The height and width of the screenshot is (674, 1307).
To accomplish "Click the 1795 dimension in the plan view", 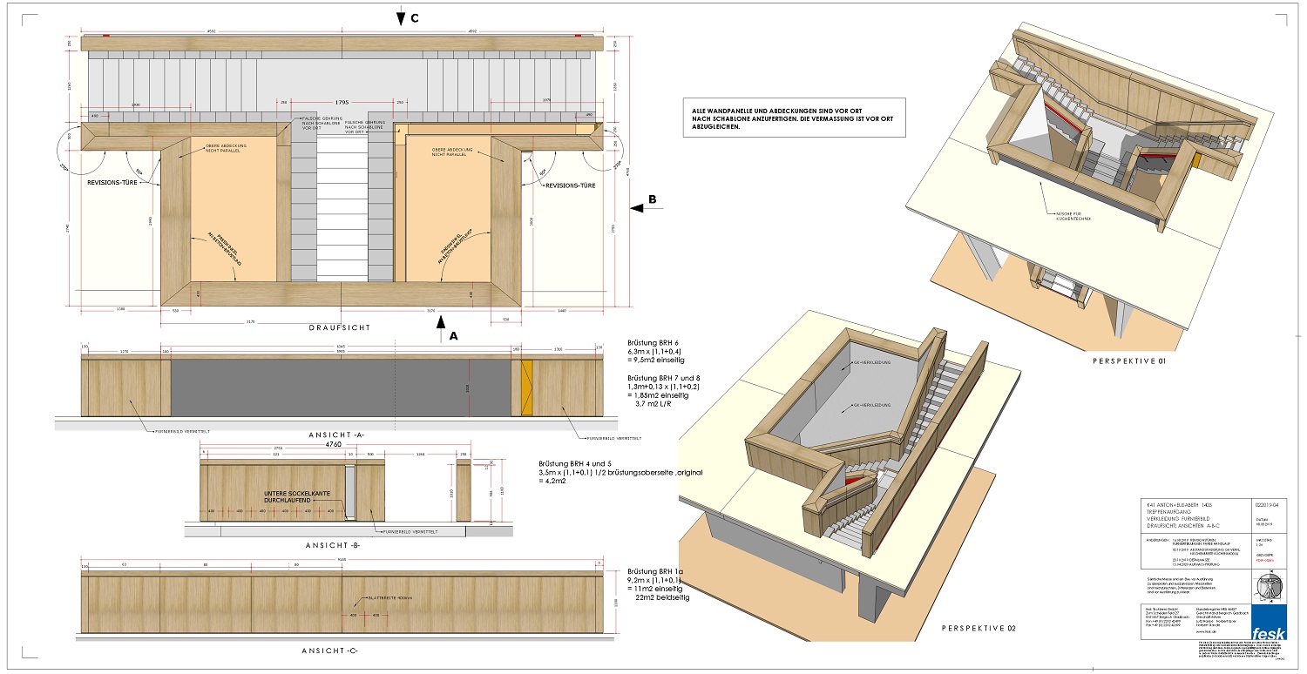I will (342, 102).
